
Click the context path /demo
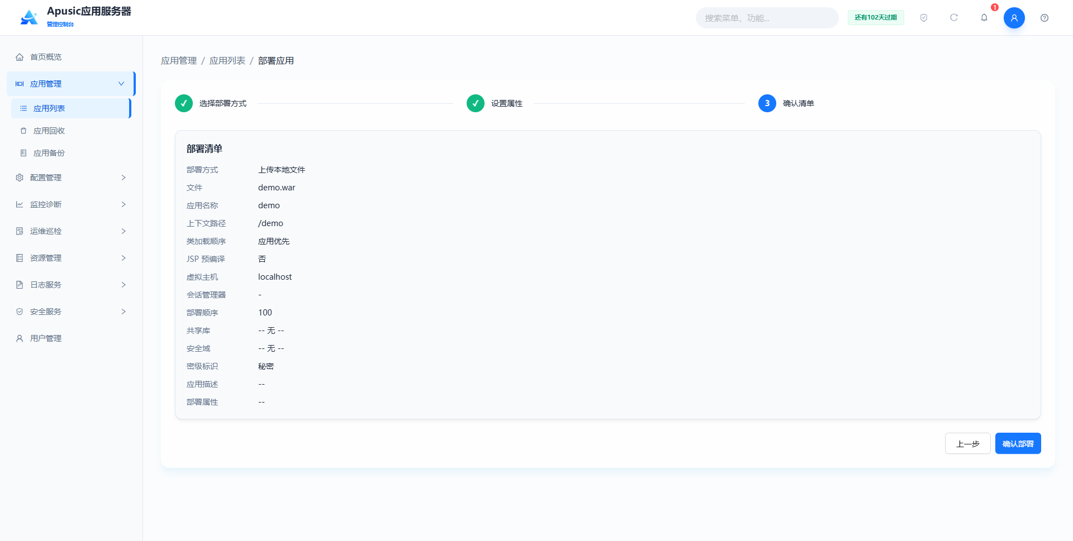pos(270,223)
